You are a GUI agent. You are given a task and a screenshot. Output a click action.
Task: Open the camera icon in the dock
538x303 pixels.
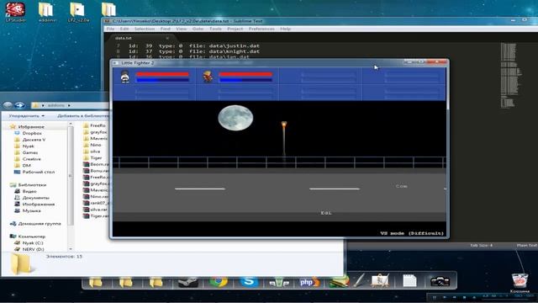click(440, 281)
